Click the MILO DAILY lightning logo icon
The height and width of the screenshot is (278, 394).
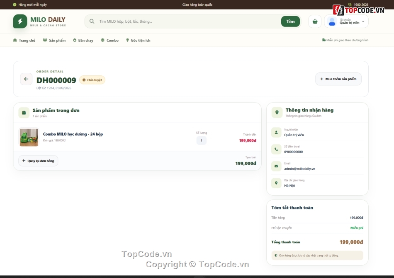coord(20,22)
